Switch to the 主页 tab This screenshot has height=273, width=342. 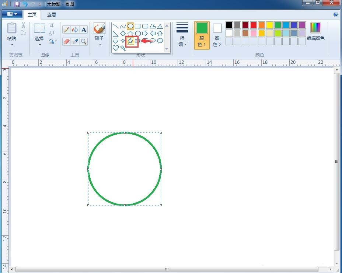click(32, 14)
